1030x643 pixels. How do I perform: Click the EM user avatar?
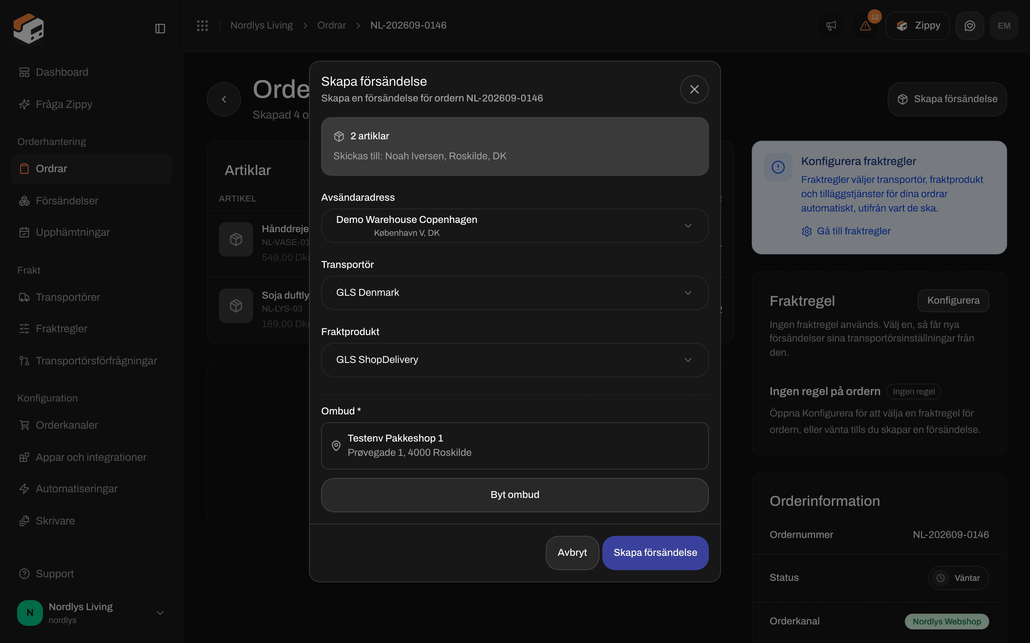[x=1004, y=25]
